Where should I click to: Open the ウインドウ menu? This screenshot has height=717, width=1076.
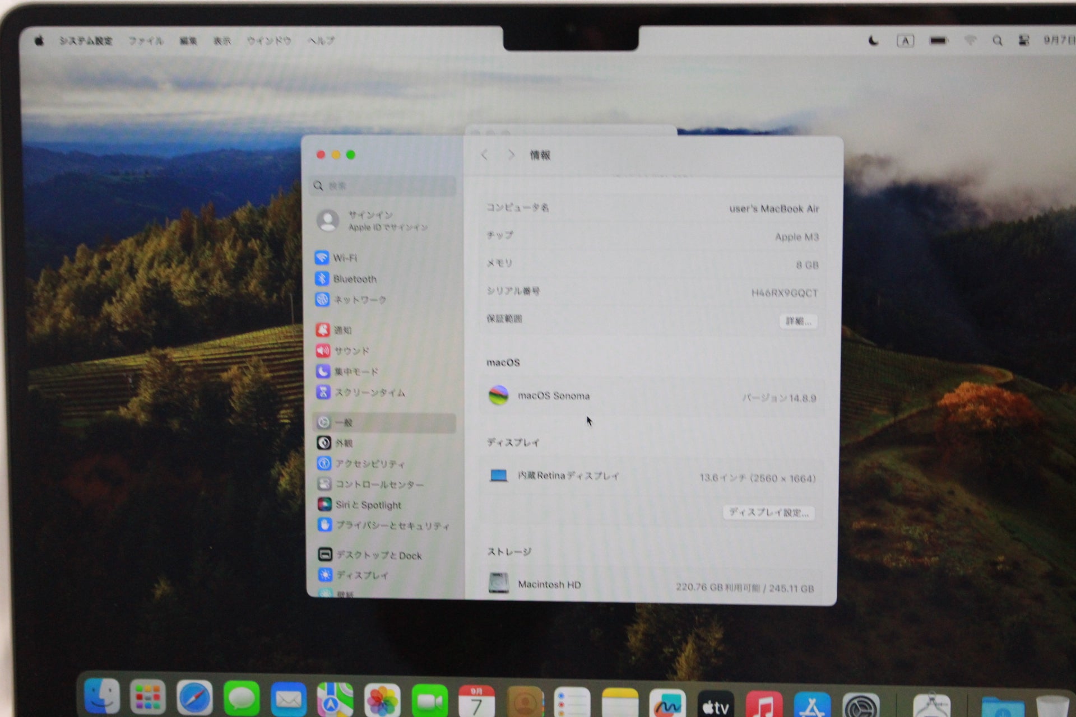pyautogui.click(x=269, y=41)
